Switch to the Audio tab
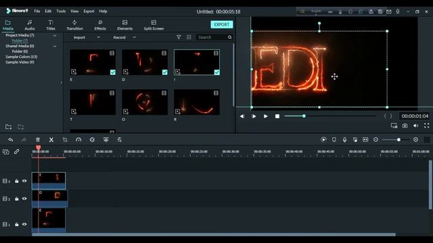 (x=30, y=25)
